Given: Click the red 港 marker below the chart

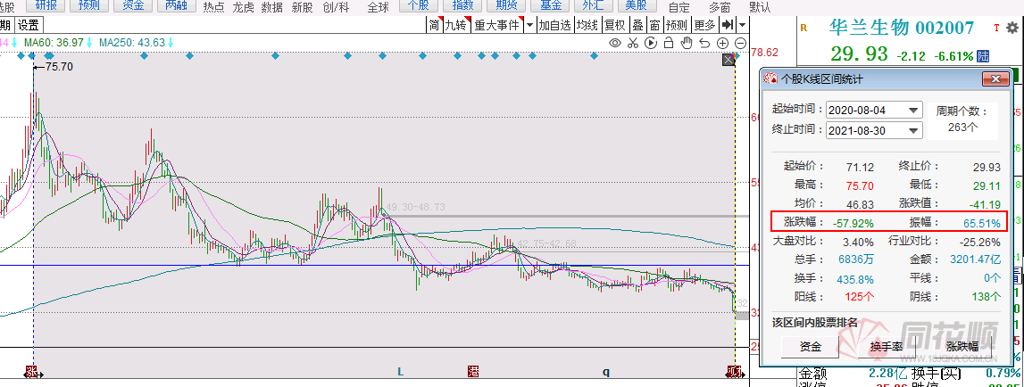Looking at the screenshot, I should (x=473, y=371).
